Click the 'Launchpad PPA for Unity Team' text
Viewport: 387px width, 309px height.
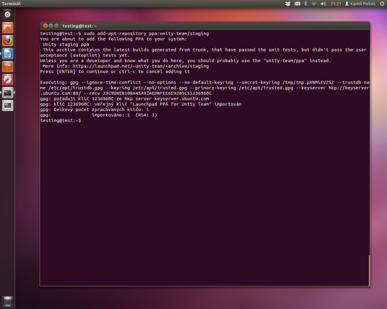171,104
